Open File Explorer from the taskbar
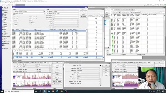This screenshot has height=93, width=166. (61, 91)
